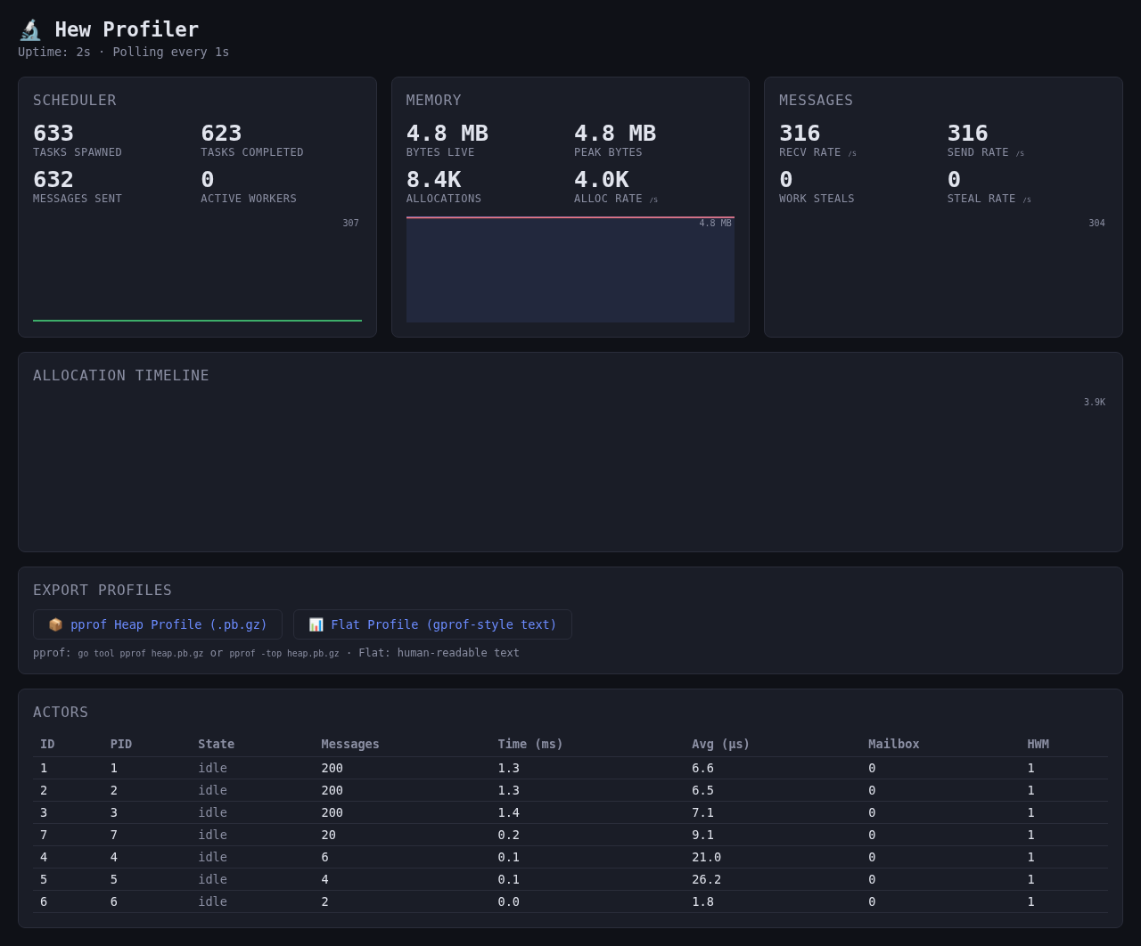
Task: Click the Recv Rate label
Action: click(817, 152)
